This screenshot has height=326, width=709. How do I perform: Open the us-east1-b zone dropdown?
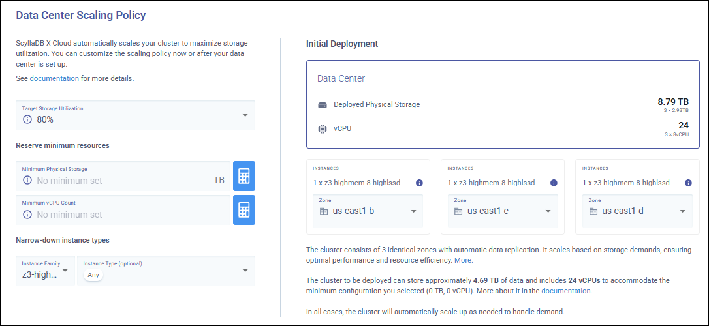(368, 211)
